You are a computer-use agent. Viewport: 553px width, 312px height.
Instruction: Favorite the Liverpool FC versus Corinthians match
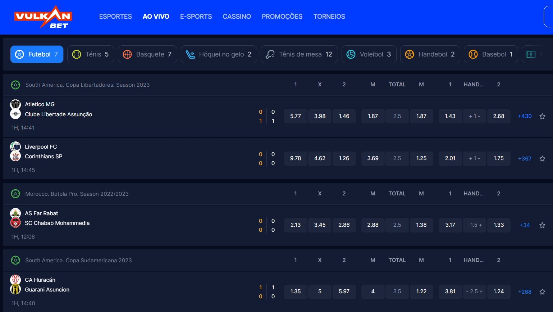[542, 158]
